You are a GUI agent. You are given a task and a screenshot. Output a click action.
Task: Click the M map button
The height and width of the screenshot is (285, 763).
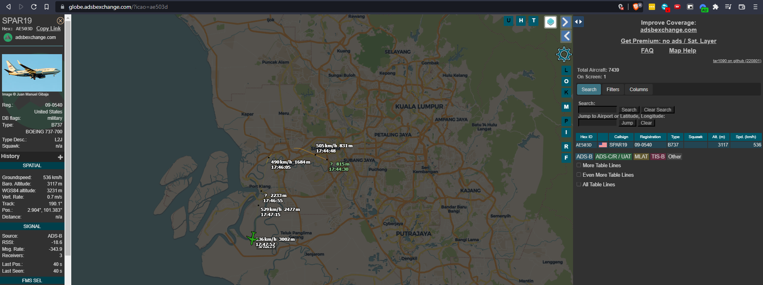click(566, 107)
